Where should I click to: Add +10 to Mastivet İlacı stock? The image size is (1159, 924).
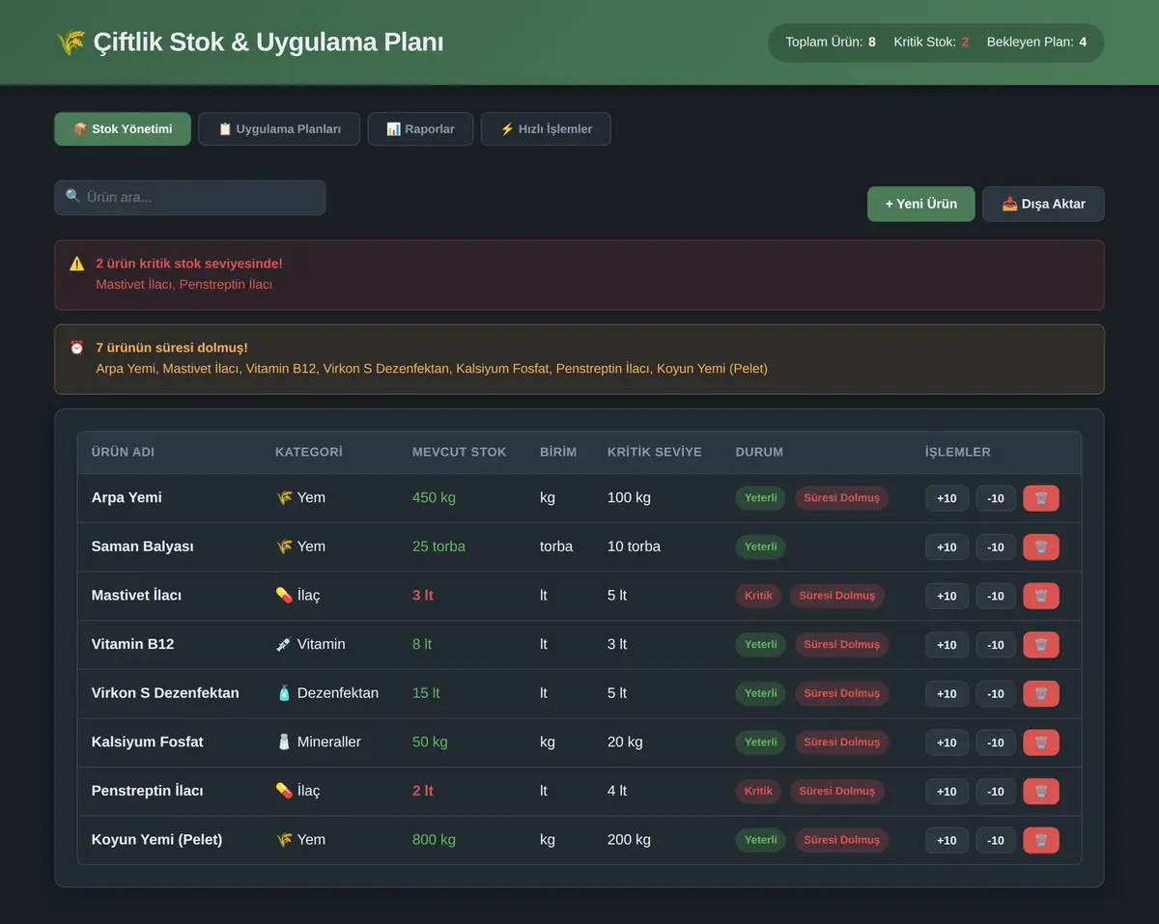point(947,596)
